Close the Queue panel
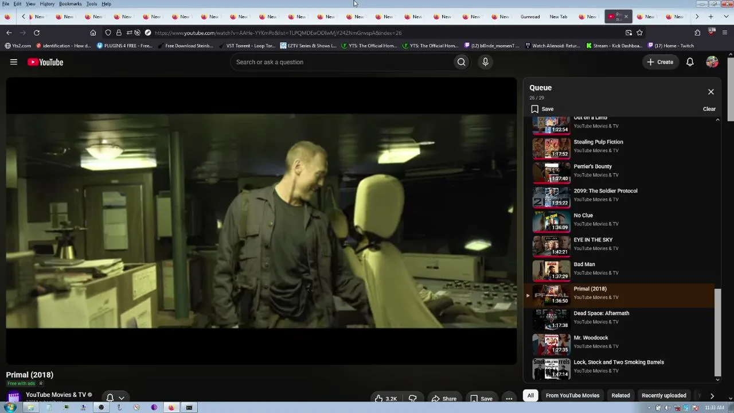The height and width of the screenshot is (413, 734). point(710,92)
